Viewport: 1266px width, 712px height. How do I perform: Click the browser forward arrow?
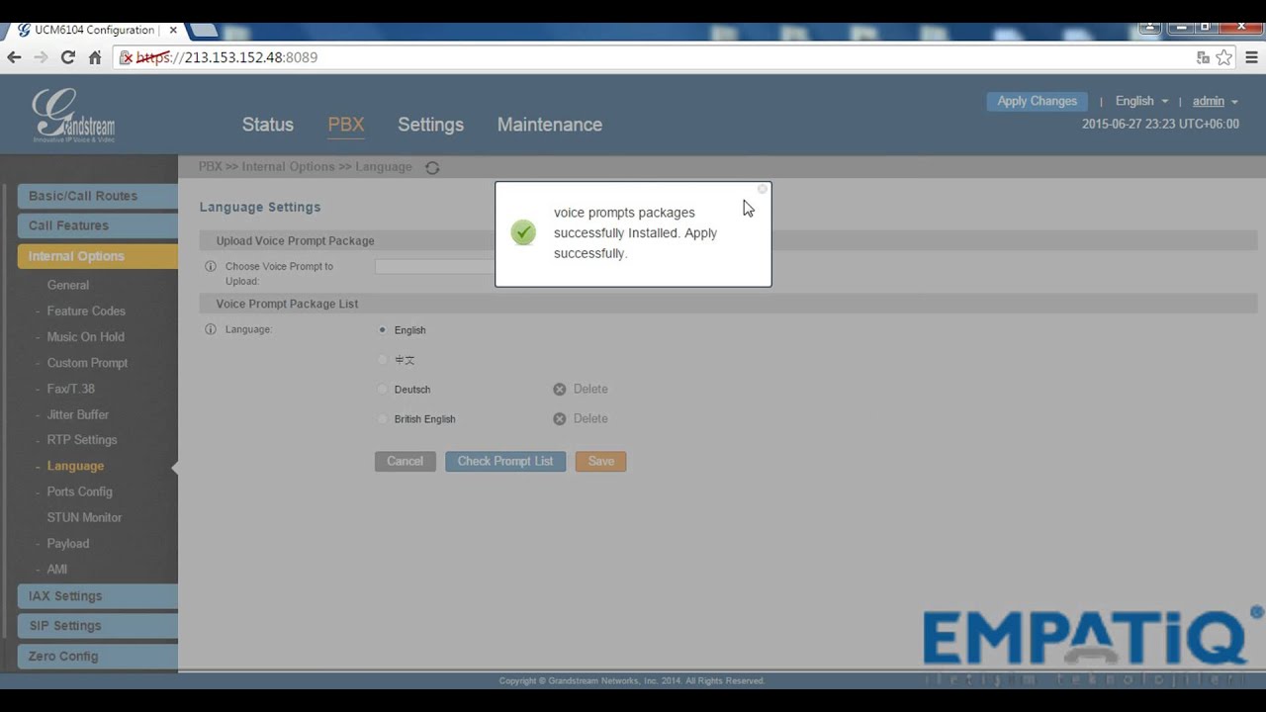(x=41, y=57)
